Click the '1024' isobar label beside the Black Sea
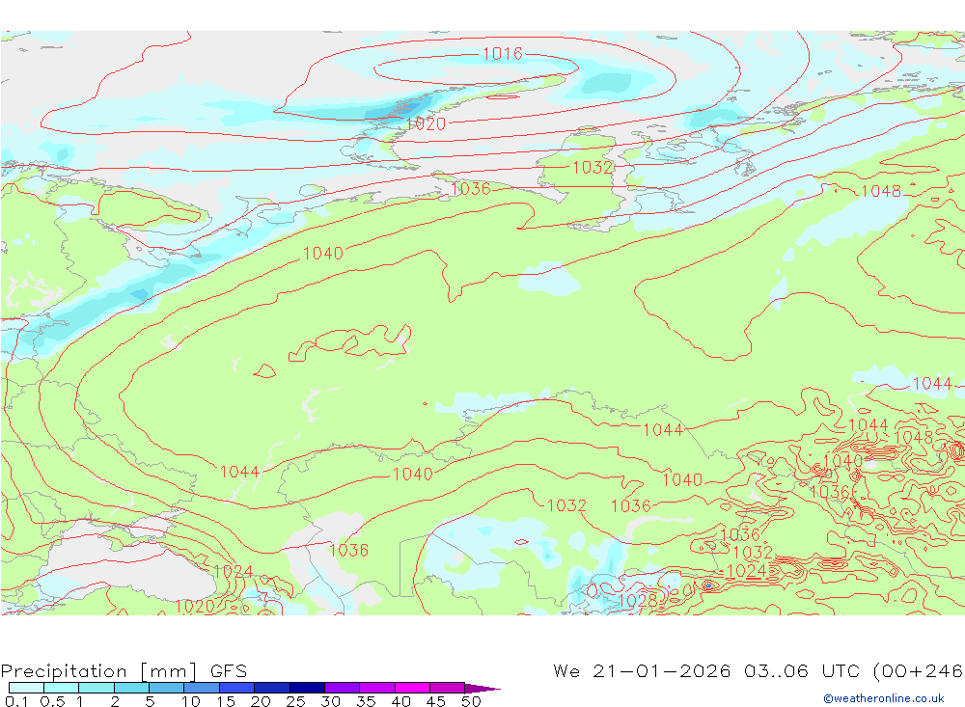The image size is (965, 707). [x=234, y=572]
